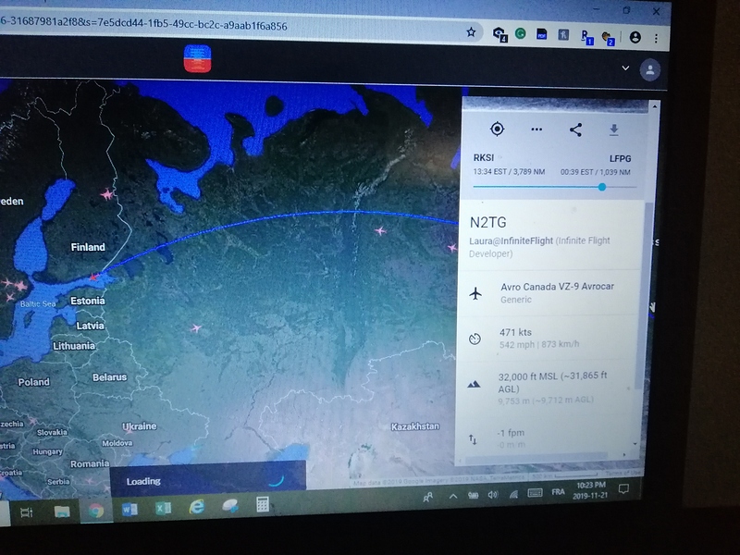Image resolution: width=740 pixels, height=555 pixels.
Task: Share this flight using the share icon
Action: click(575, 129)
